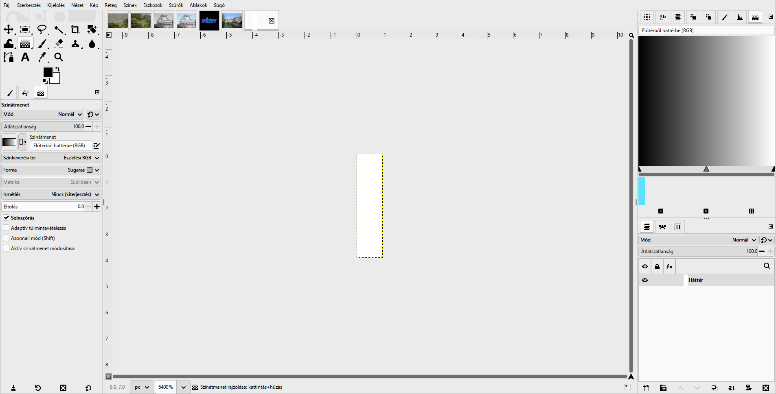The height and width of the screenshot is (394, 776).
Task: Open the Színkeverési tér dropdown
Action: pos(51,158)
